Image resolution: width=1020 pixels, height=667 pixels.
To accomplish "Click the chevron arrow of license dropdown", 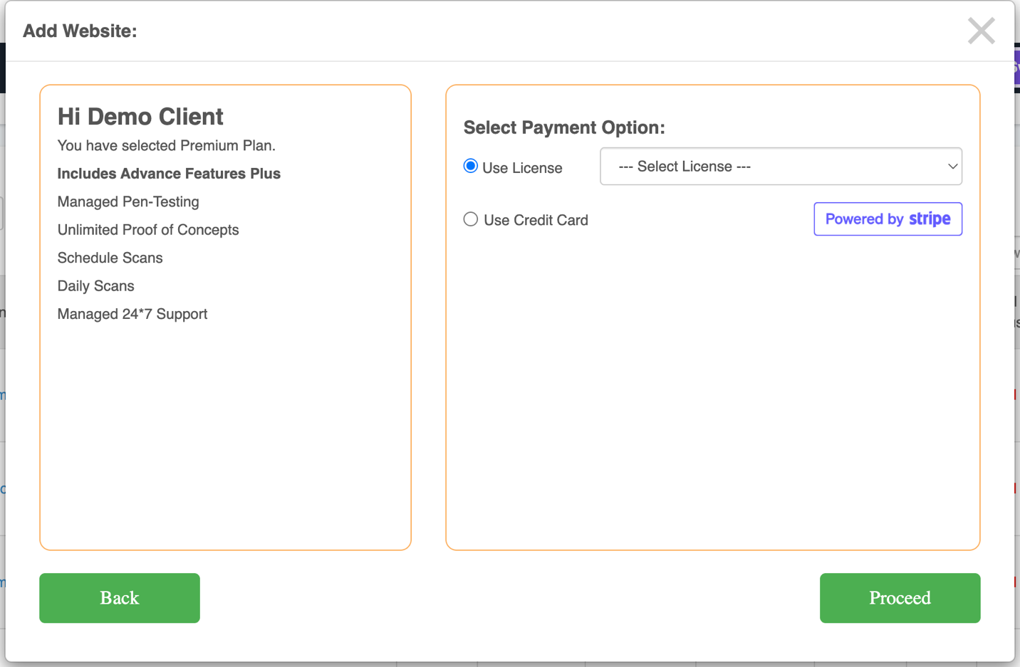I will (x=952, y=167).
